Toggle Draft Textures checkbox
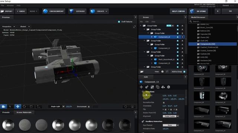Image resolution: width=238 pixels, height=133 pixels. coord(119,22)
